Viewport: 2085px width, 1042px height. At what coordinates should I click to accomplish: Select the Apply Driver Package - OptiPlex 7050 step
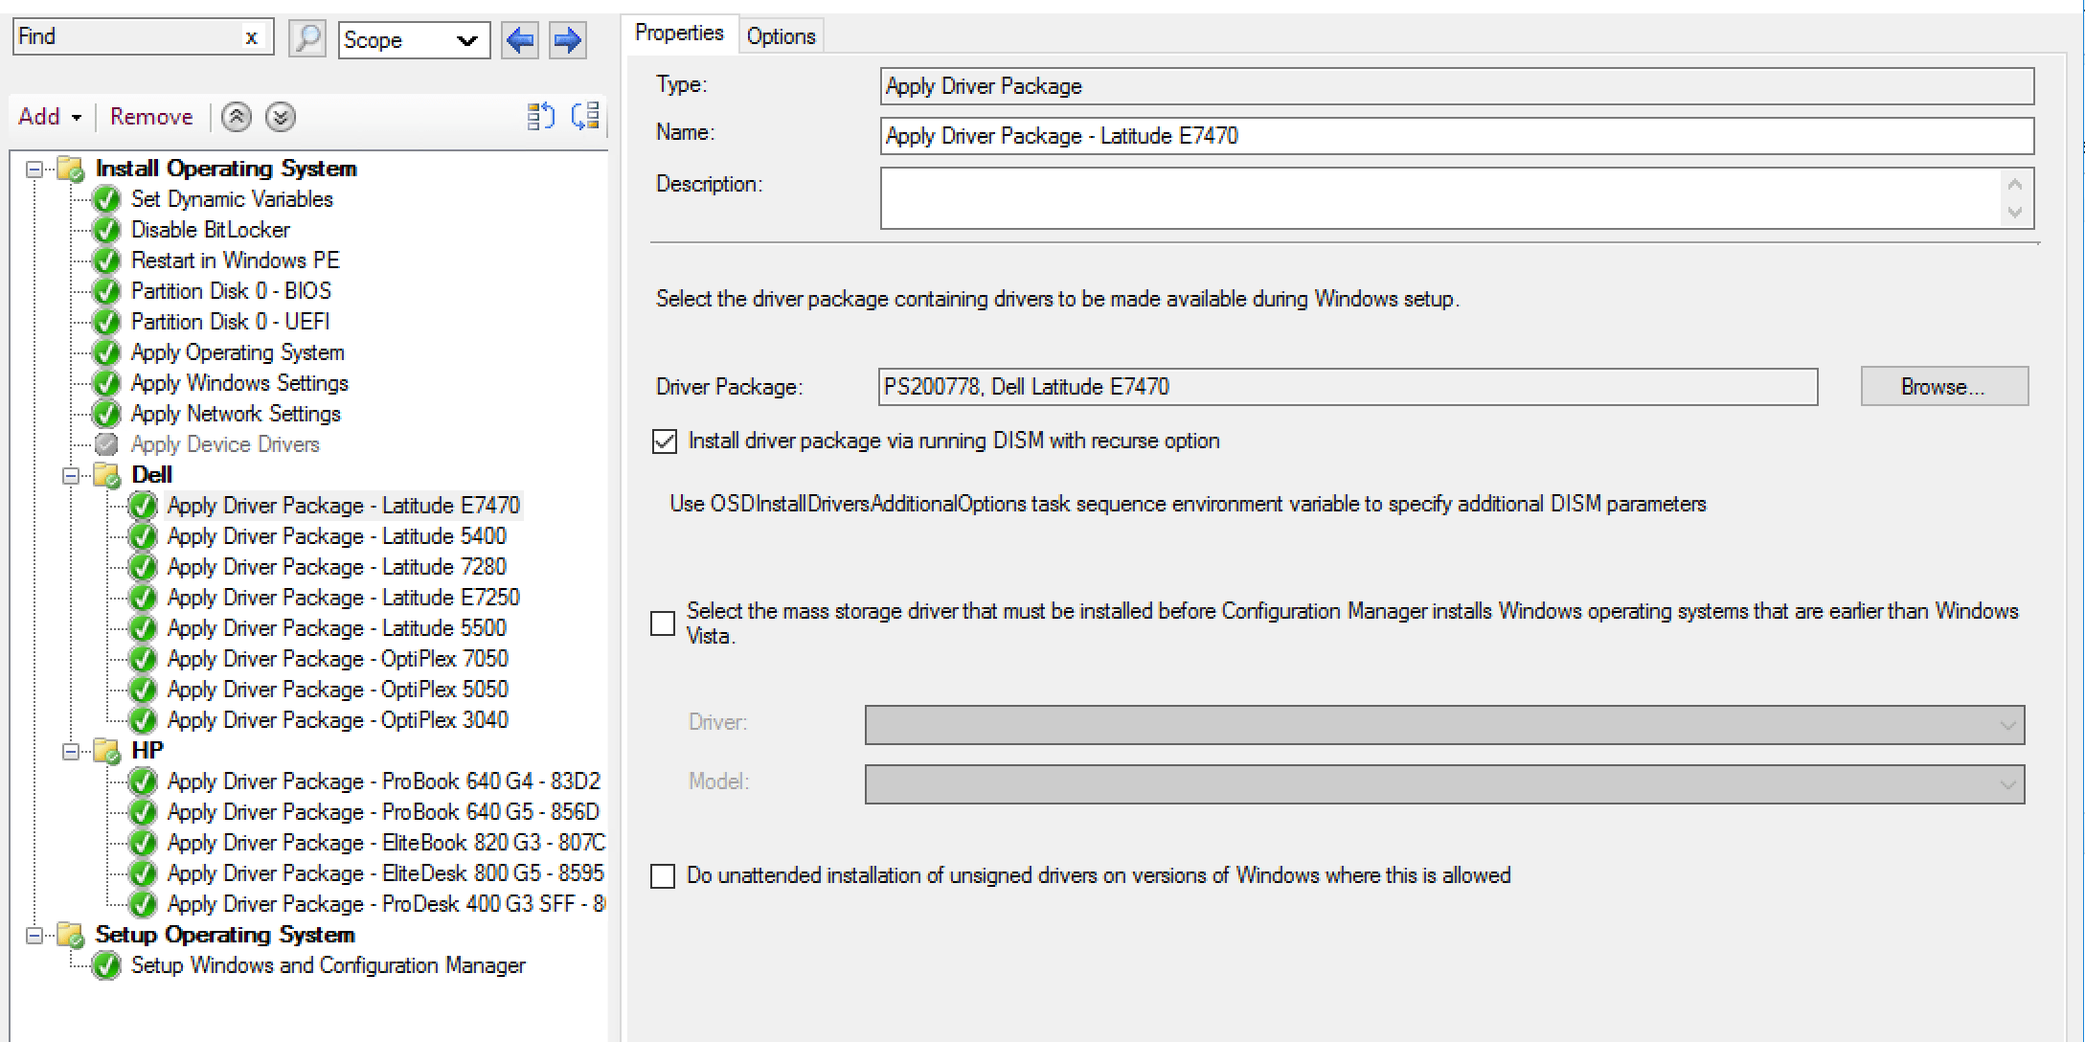tap(337, 658)
